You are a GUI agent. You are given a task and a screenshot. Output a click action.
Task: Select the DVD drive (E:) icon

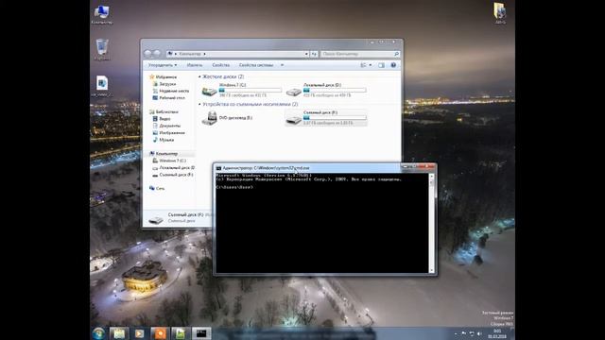pos(210,118)
